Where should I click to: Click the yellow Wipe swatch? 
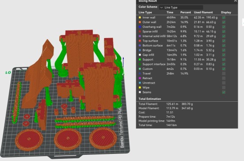140,88
